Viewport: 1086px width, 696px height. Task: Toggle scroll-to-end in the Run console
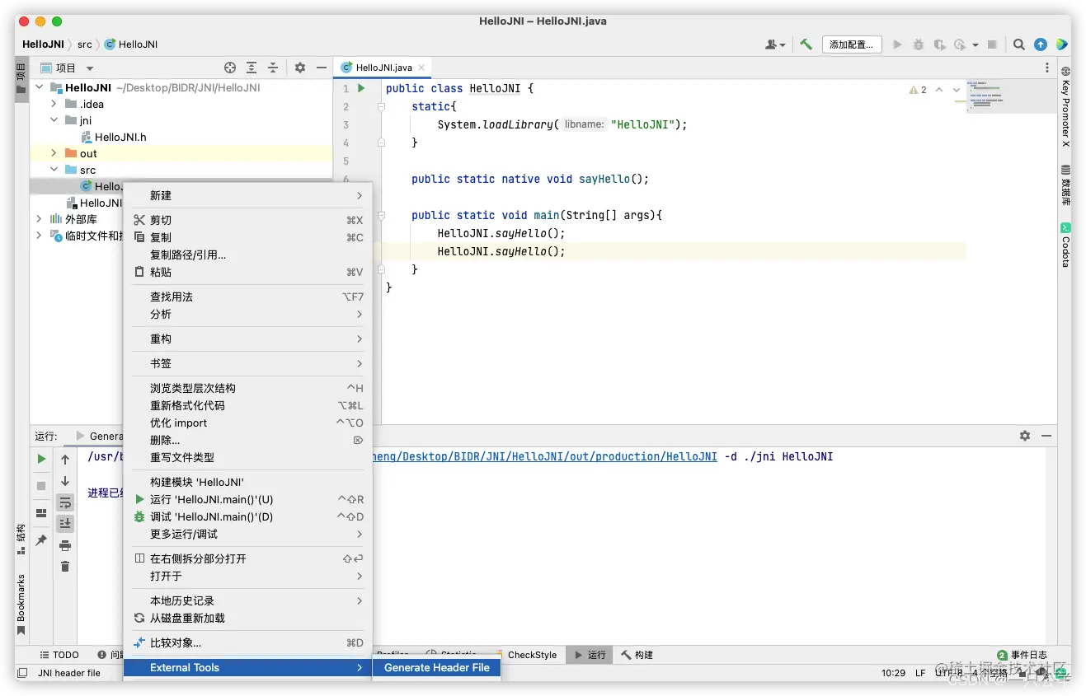point(65,523)
